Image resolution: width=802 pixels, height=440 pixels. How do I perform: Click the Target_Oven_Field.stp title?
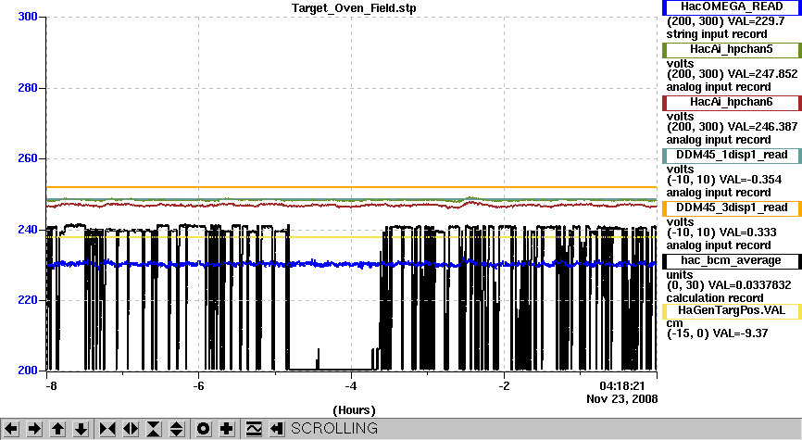pos(354,8)
